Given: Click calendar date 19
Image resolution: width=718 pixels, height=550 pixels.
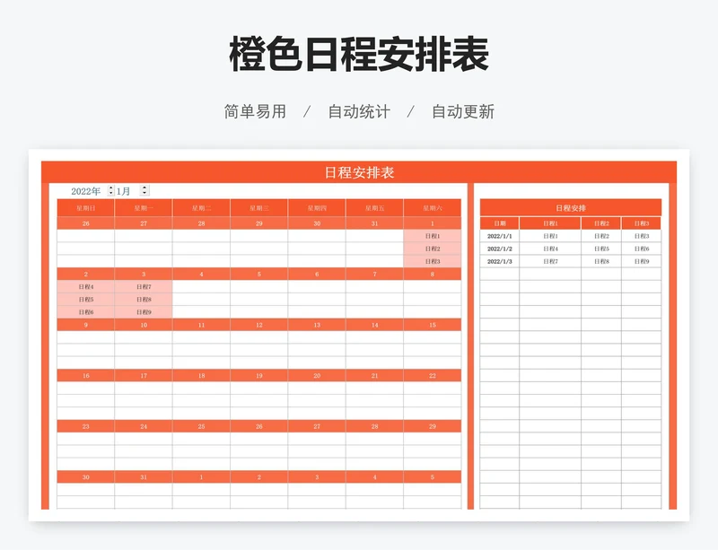Looking at the screenshot, I should (x=259, y=376).
